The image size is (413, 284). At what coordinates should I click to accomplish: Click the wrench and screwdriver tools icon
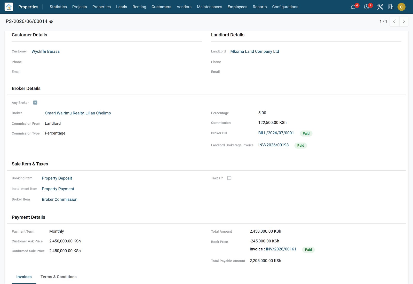coord(380,7)
